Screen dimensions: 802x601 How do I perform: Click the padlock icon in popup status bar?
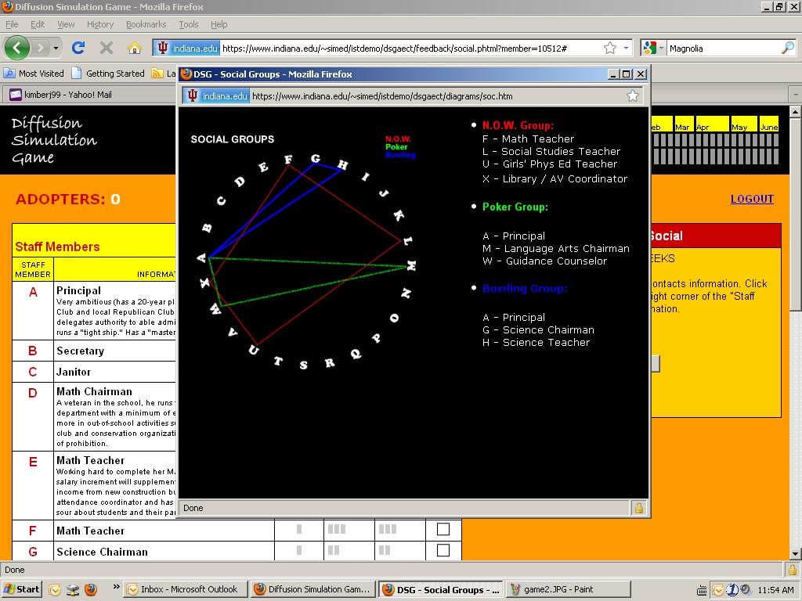638,508
